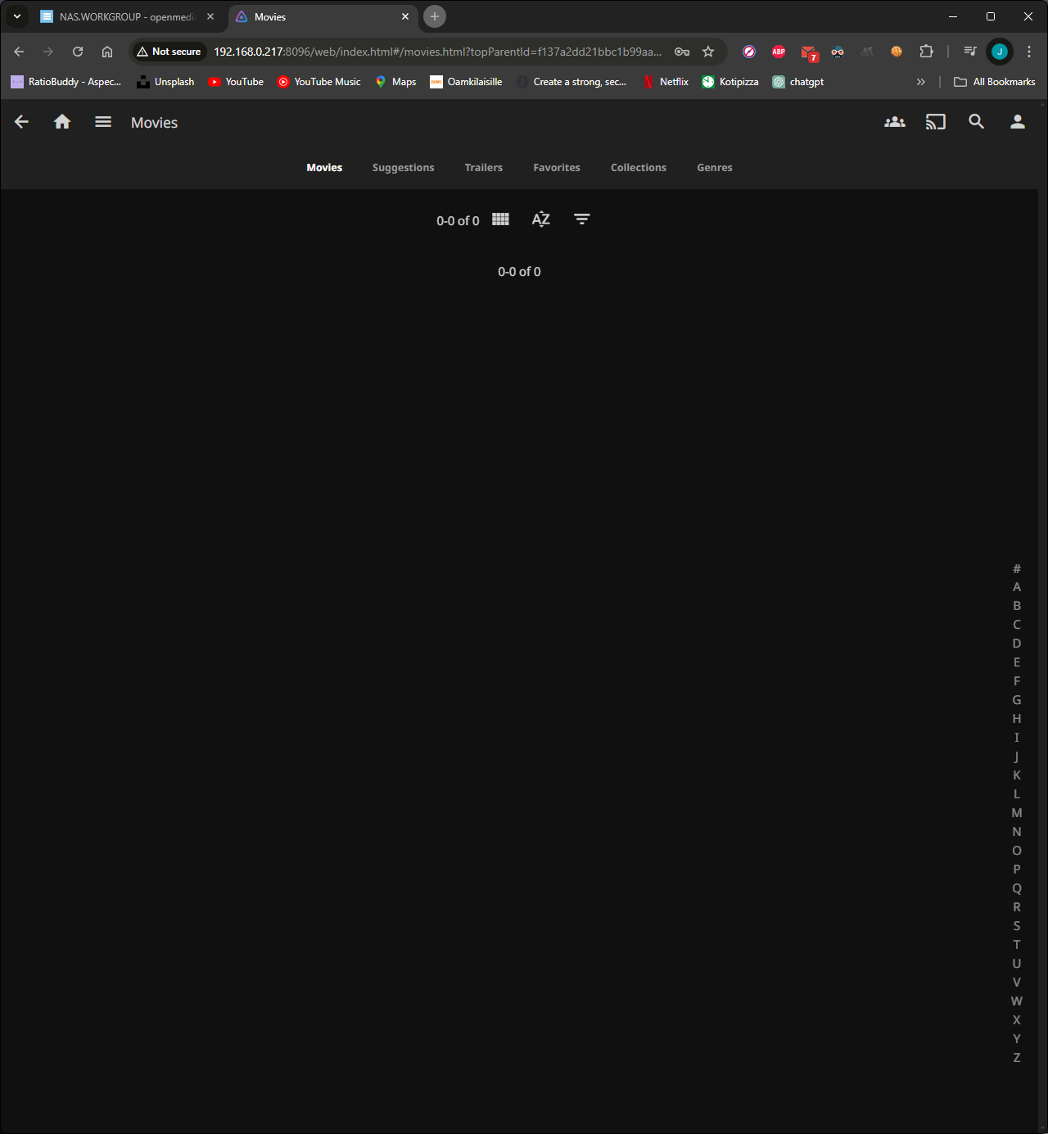Go back using Jellyfin back arrow

click(22, 122)
